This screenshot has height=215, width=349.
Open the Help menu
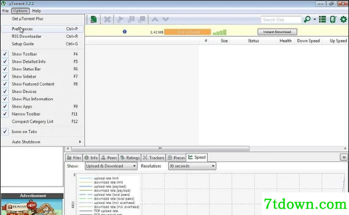pyautogui.click(x=37, y=10)
